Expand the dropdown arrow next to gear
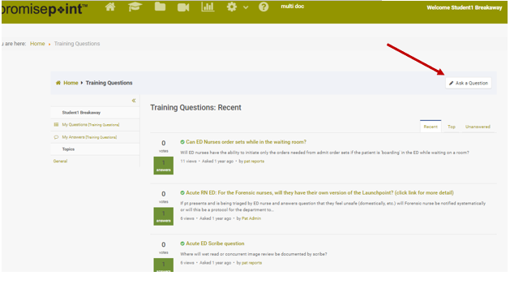The height and width of the screenshot is (293, 510). pos(246,7)
